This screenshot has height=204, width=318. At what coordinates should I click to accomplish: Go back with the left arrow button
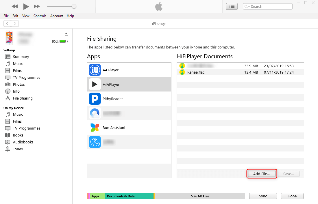click(7, 23)
